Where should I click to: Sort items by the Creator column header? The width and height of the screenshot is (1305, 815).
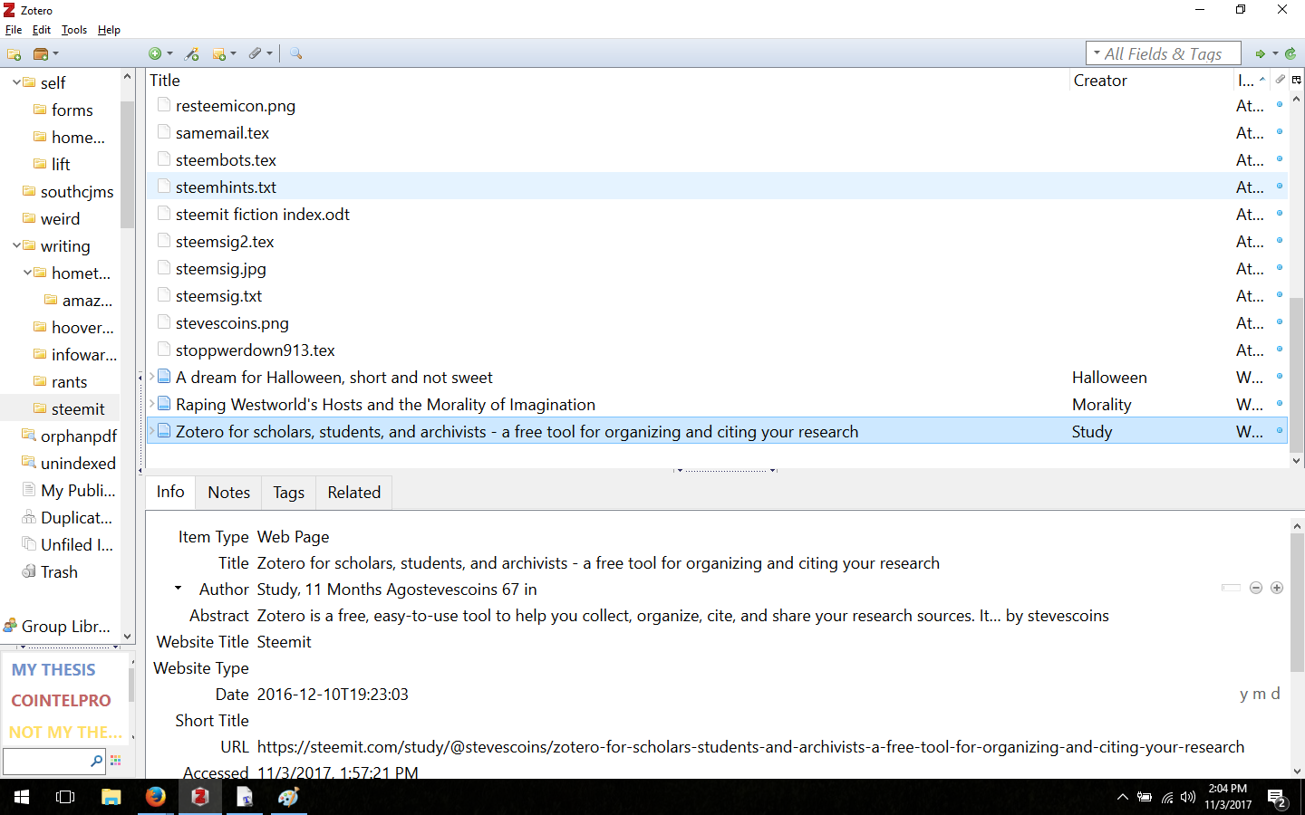tap(1151, 80)
